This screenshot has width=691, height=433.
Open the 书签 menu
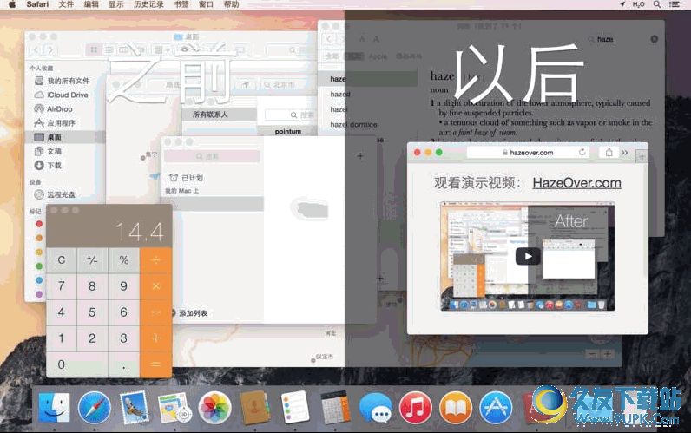181,4
